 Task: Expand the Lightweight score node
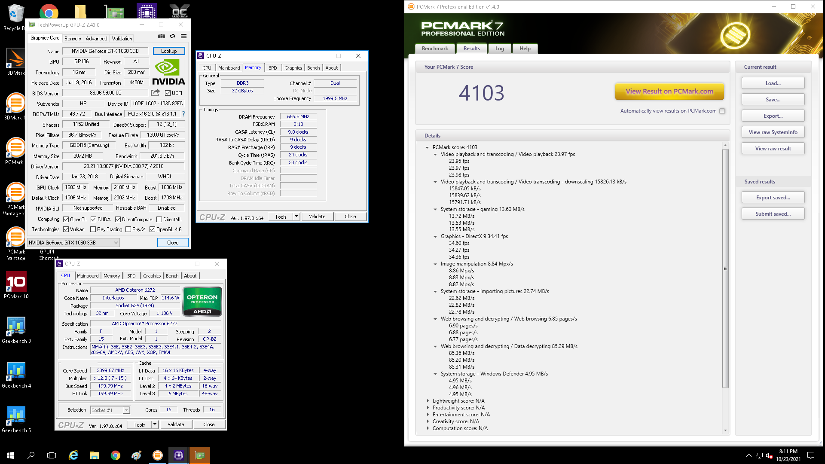click(x=428, y=401)
